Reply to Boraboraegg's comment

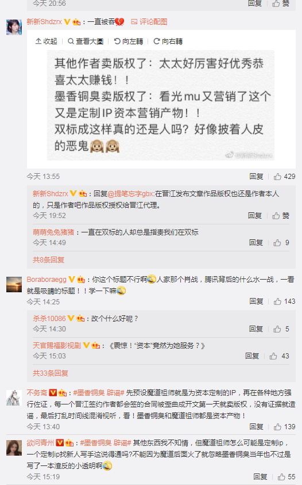256,301
